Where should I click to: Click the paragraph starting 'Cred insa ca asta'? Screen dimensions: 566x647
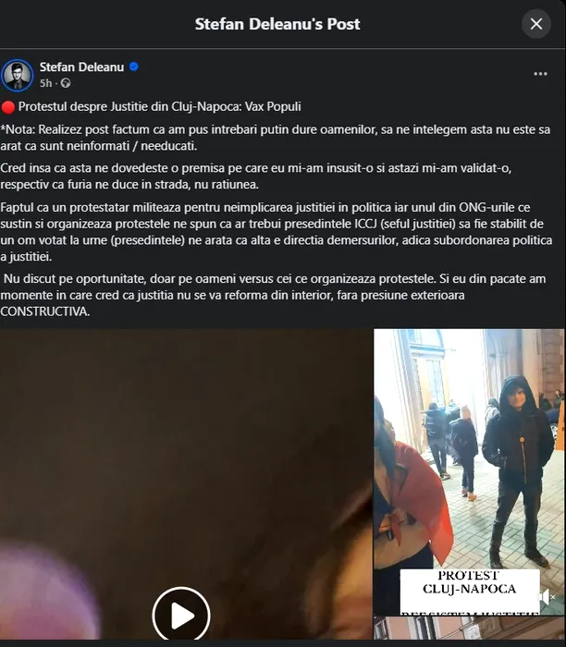[x=256, y=177]
